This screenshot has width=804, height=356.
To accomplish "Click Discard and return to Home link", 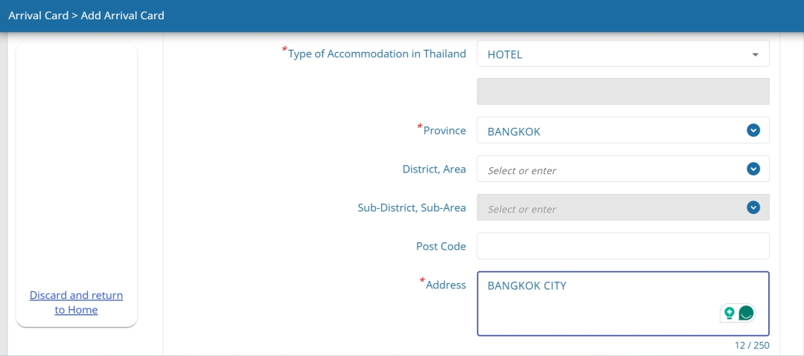I will pos(77,302).
